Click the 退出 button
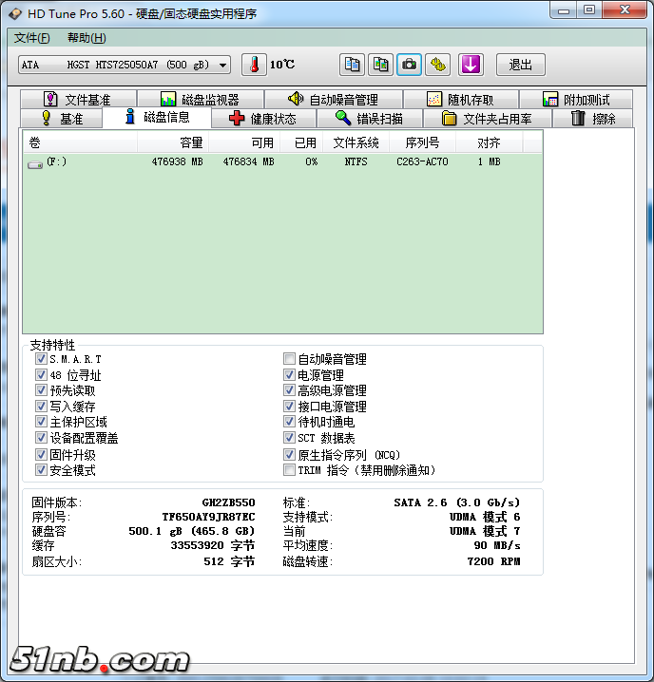The image size is (654, 682). pyautogui.click(x=521, y=65)
